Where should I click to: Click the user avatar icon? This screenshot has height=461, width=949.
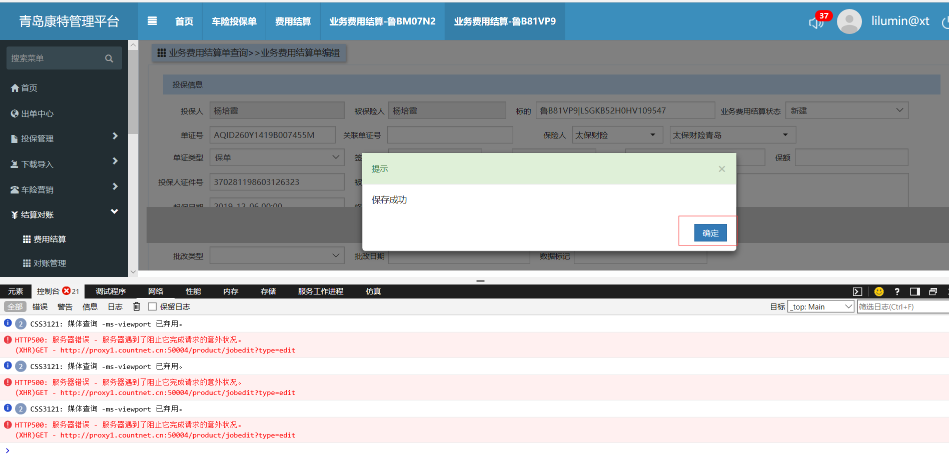849,21
